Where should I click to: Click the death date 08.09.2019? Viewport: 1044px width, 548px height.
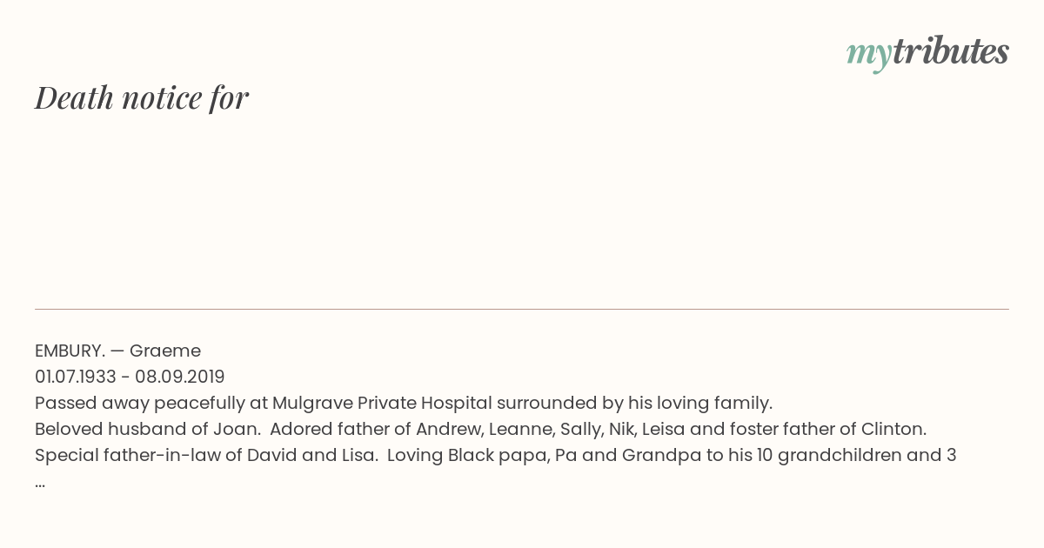pos(180,377)
